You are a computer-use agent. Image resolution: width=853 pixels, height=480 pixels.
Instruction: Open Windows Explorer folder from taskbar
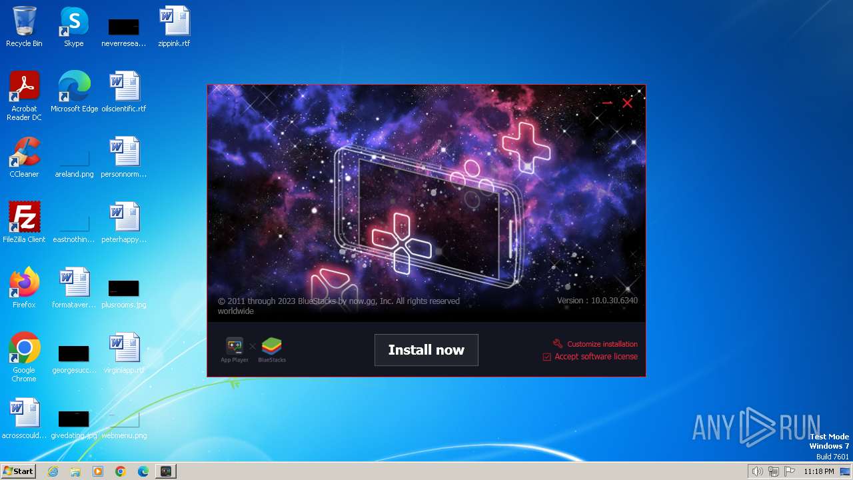click(75, 471)
